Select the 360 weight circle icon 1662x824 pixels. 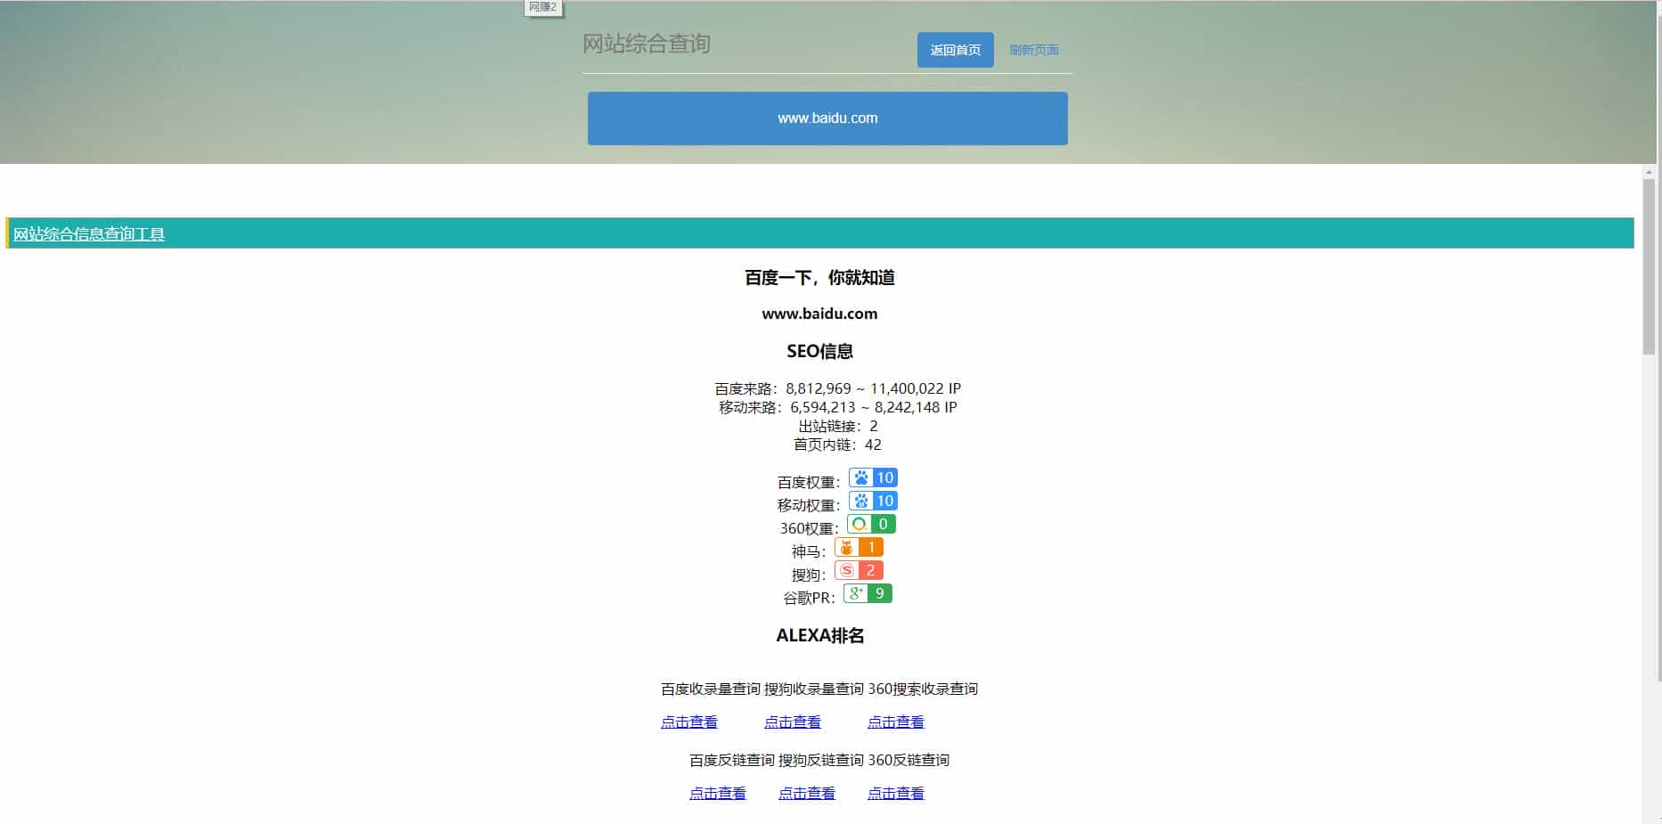pos(857,524)
